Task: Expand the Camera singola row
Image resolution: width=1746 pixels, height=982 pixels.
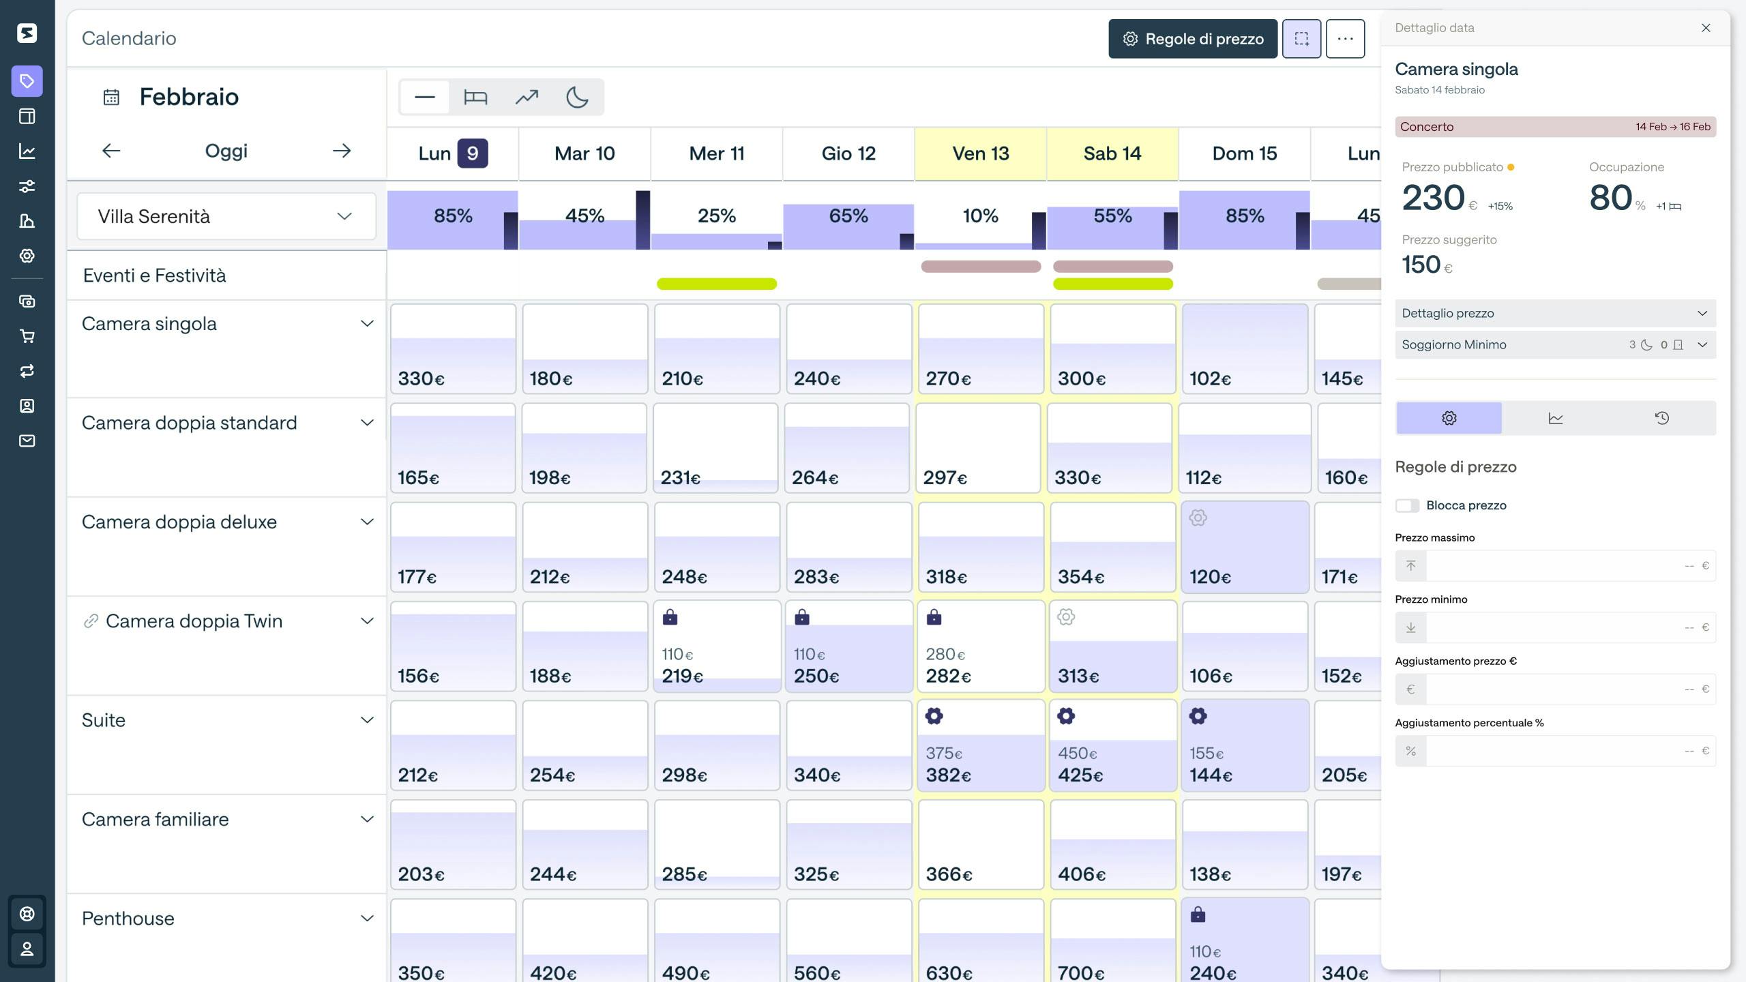Action: coord(367,323)
